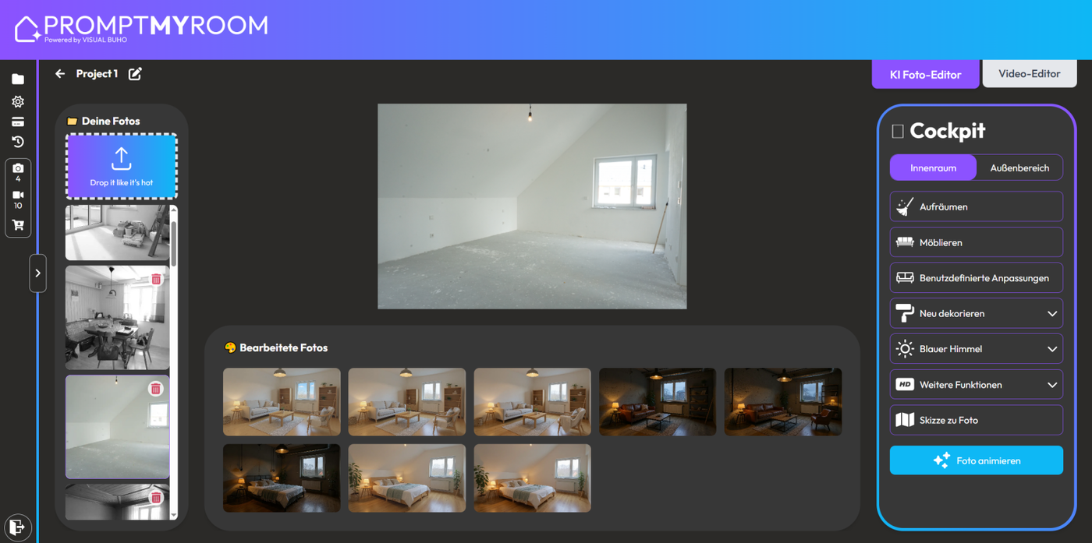Select the Innenraum toggle option
This screenshot has height=543, width=1092.
click(933, 167)
